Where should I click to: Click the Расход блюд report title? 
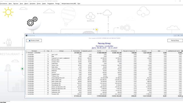tap(104, 43)
